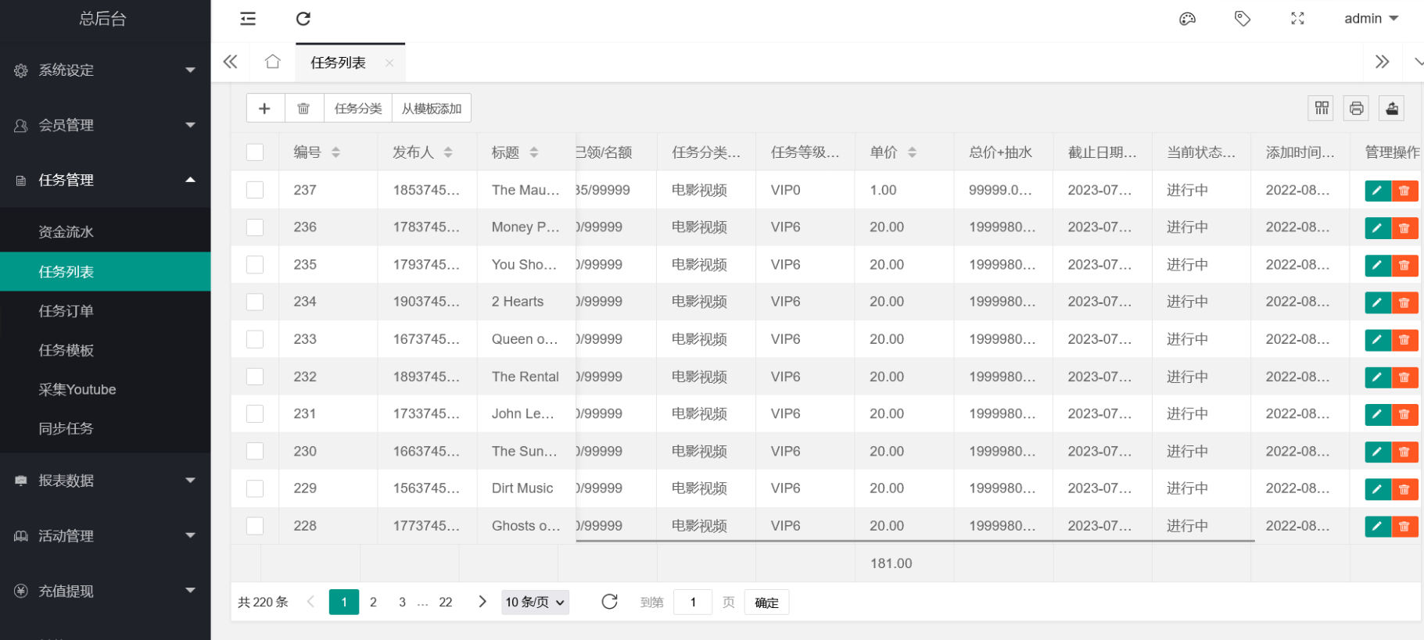Open the admin user dropdown
This screenshot has height=640, width=1424.
[x=1371, y=19]
